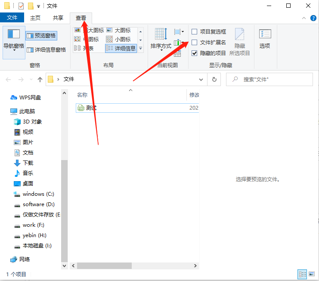Uncheck Hidden items (隐藏的项目)
This screenshot has width=319, height=281.
point(209,53)
